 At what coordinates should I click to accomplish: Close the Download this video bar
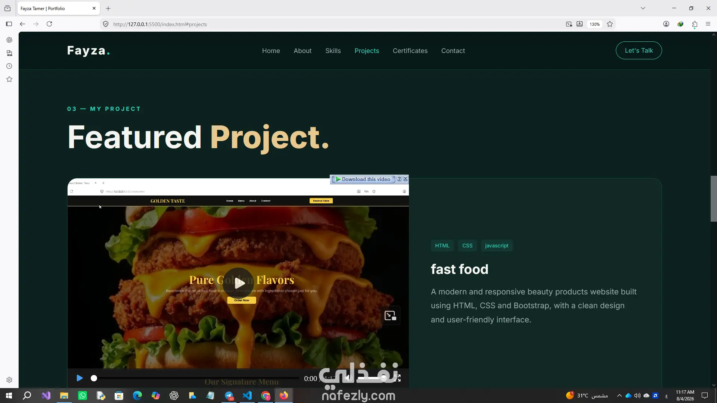(x=405, y=179)
